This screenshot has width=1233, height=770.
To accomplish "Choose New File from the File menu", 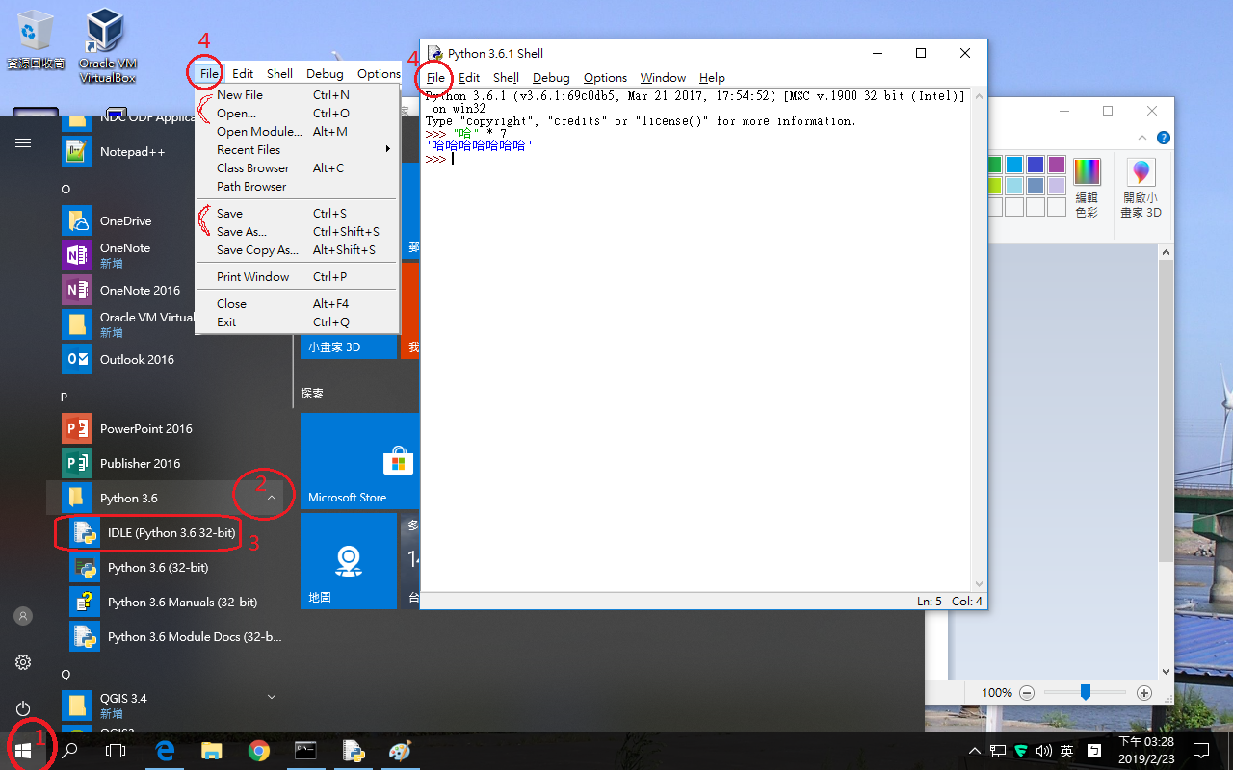I will click(x=298, y=95).
